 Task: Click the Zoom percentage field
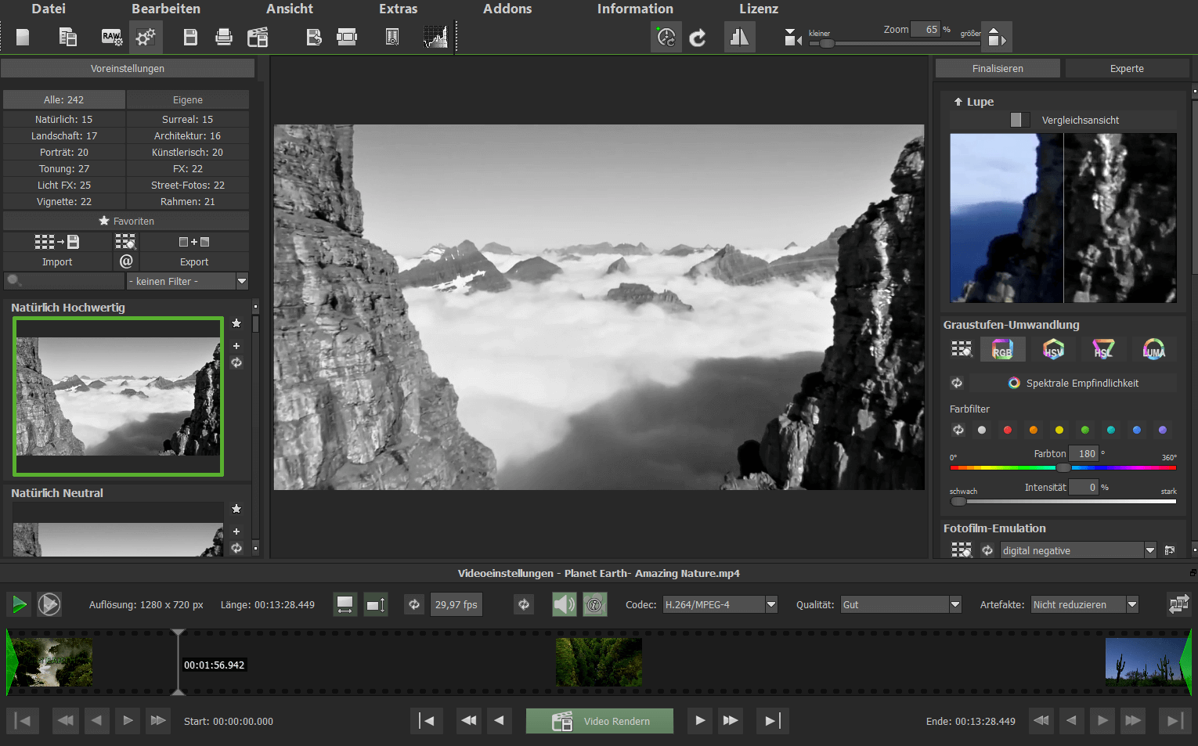tap(926, 29)
